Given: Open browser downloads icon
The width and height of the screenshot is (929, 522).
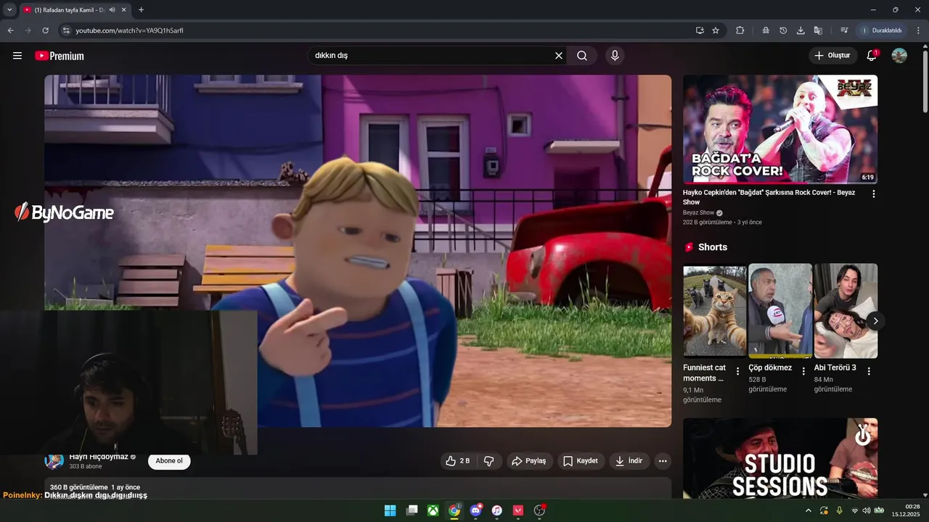Looking at the screenshot, I should click(x=801, y=30).
